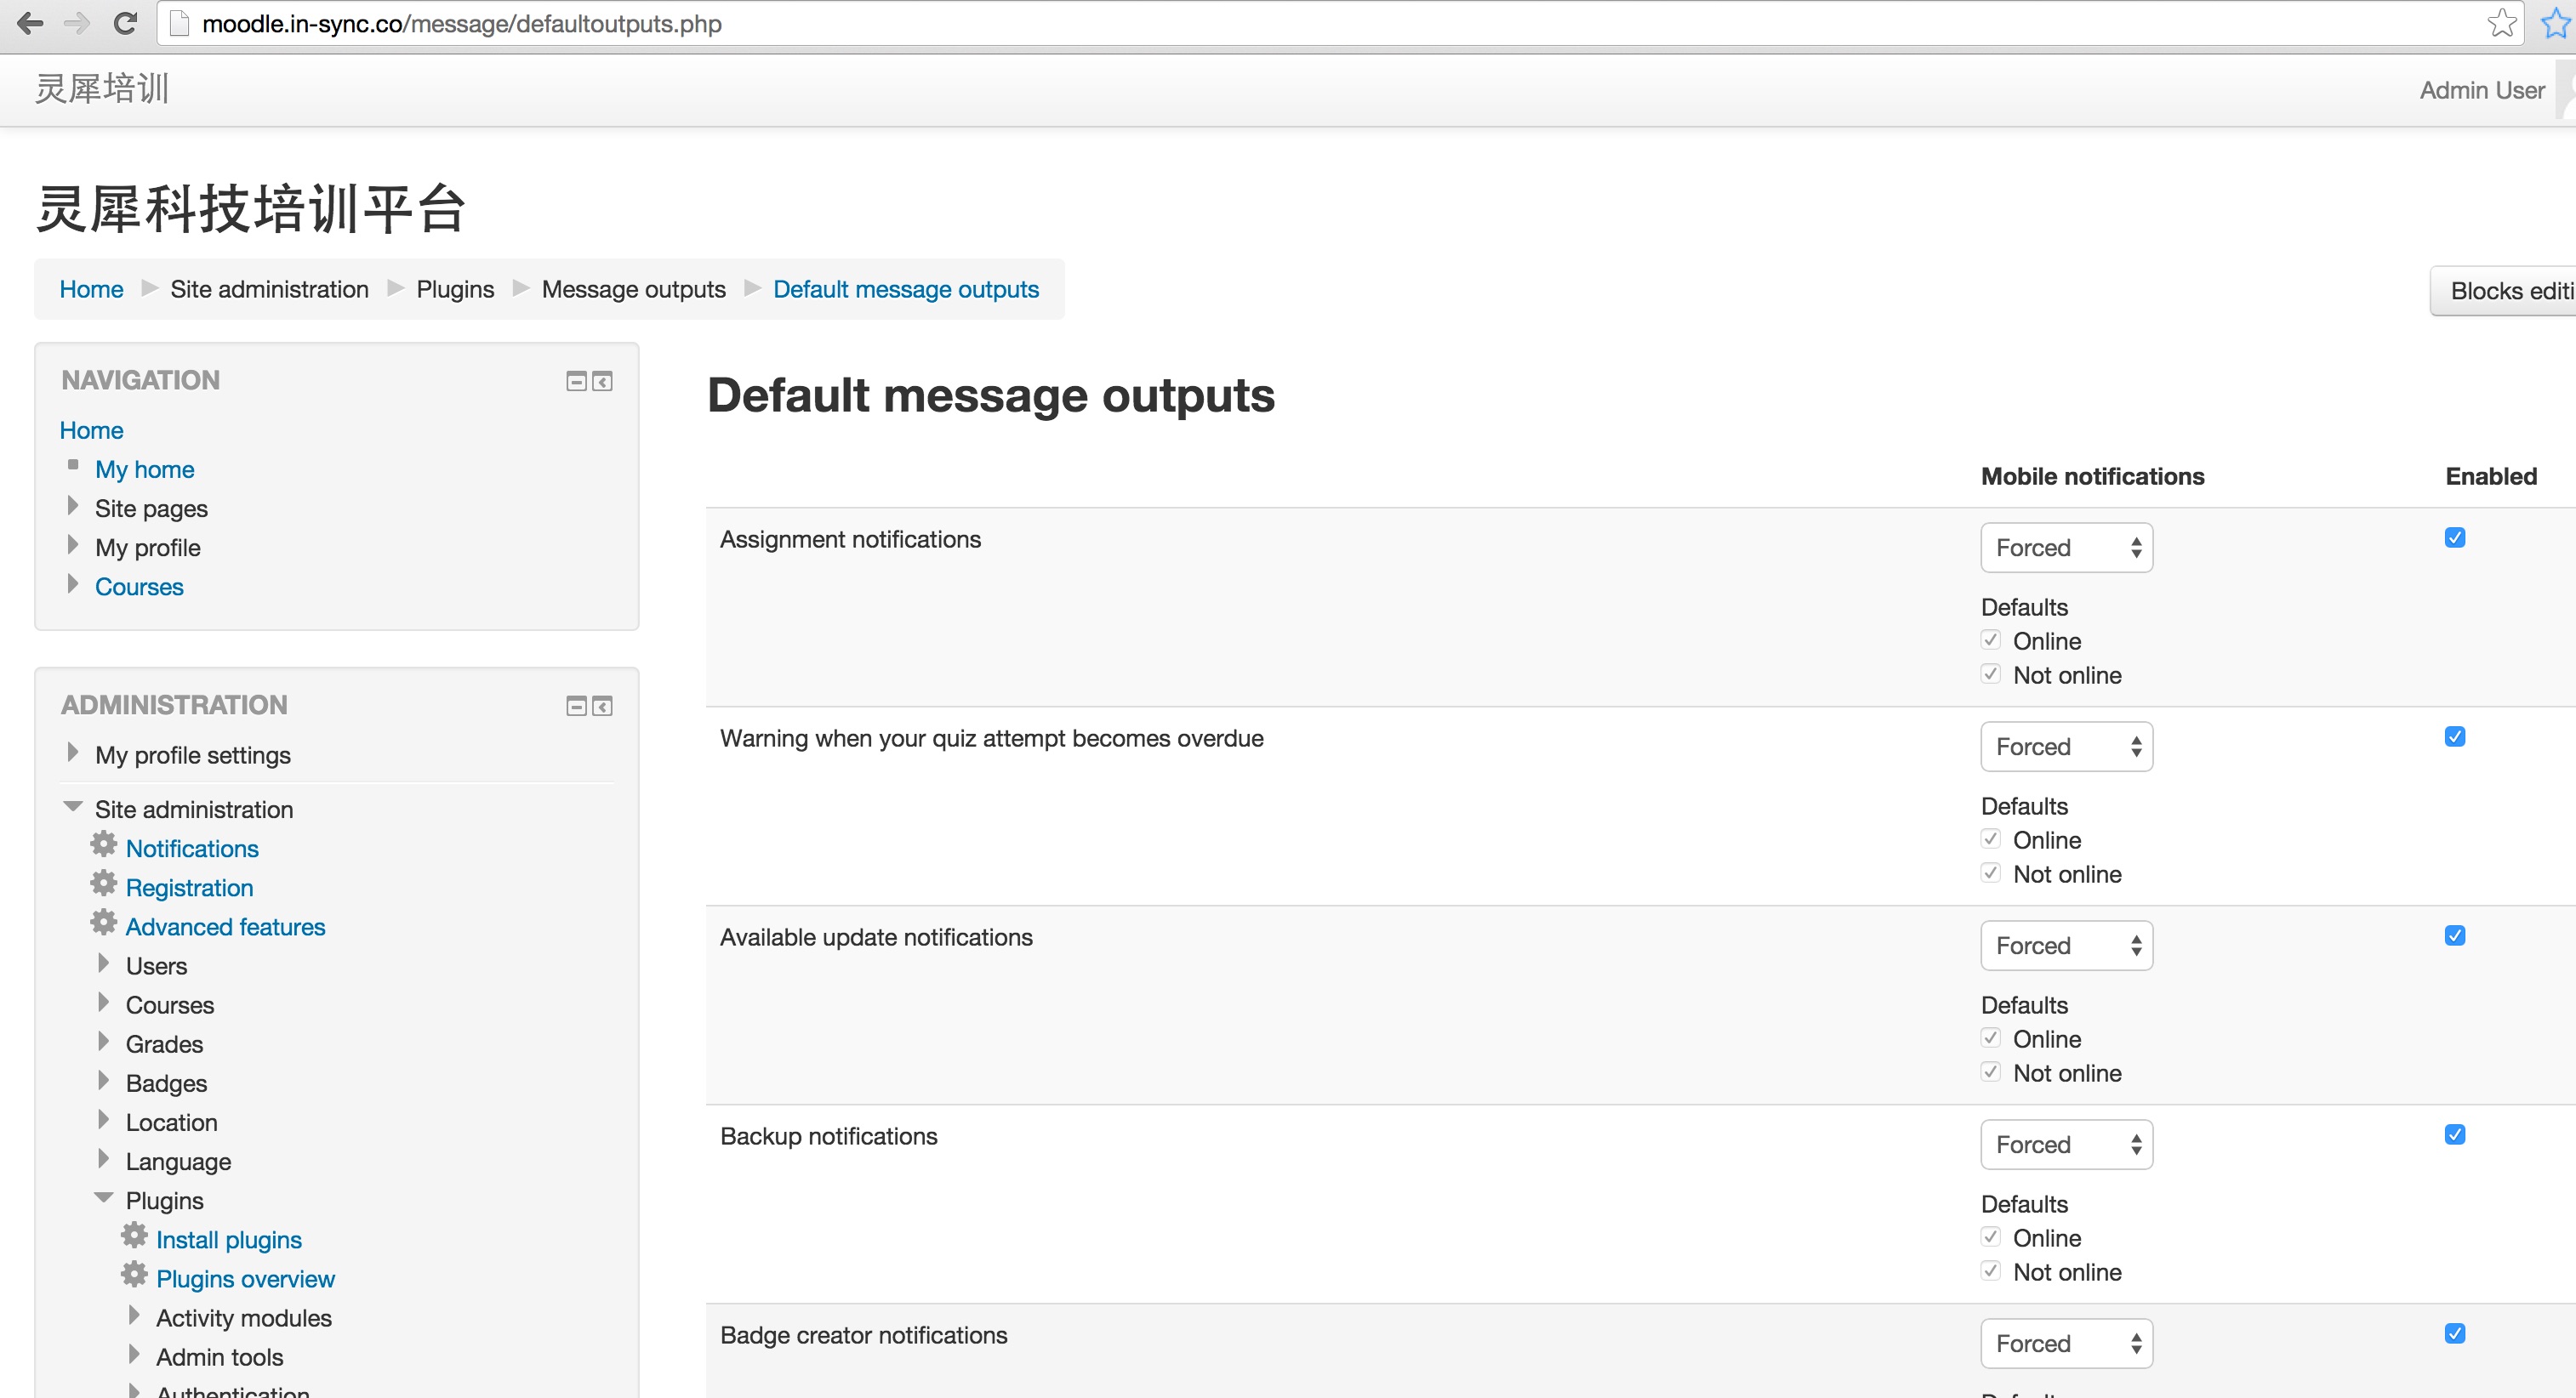Open Forced dropdown for Assignment notifications
Viewport: 2576px width, 1398px height.
point(2067,548)
